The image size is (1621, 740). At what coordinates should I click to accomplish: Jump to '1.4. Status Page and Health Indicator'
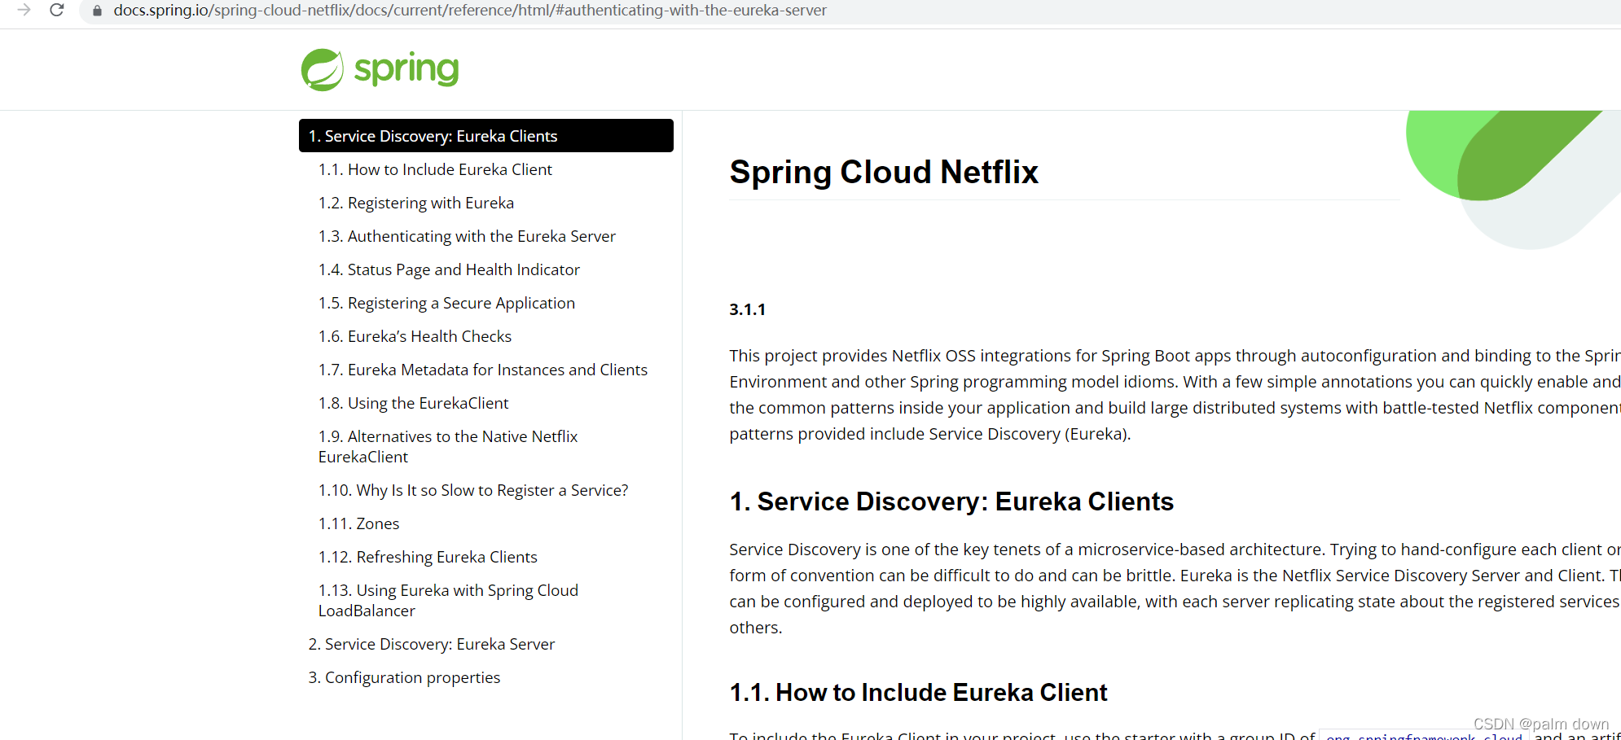(x=449, y=269)
